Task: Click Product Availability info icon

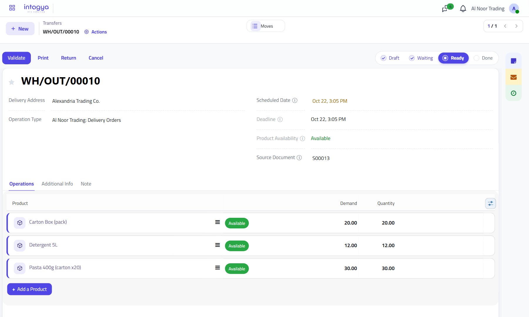Action: (x=302, y=139)
